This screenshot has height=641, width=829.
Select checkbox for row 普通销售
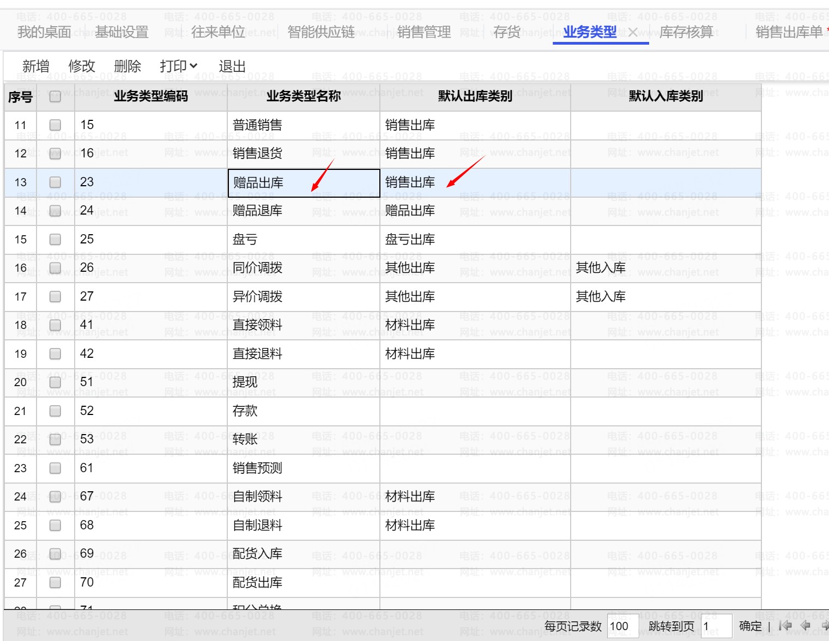[x=55, y=125]
